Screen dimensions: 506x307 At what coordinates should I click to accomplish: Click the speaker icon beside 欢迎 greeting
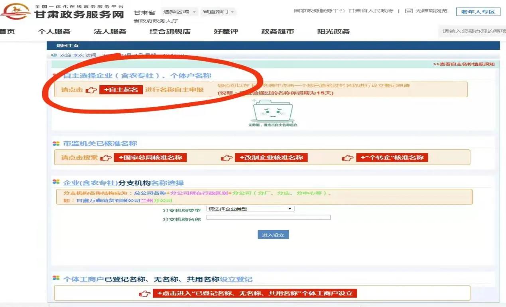coord(54,55)
